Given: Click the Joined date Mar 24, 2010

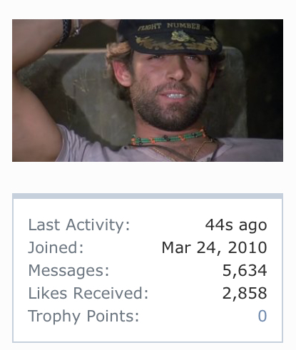Looking at the screenshot, I should (x=214, y=248).
